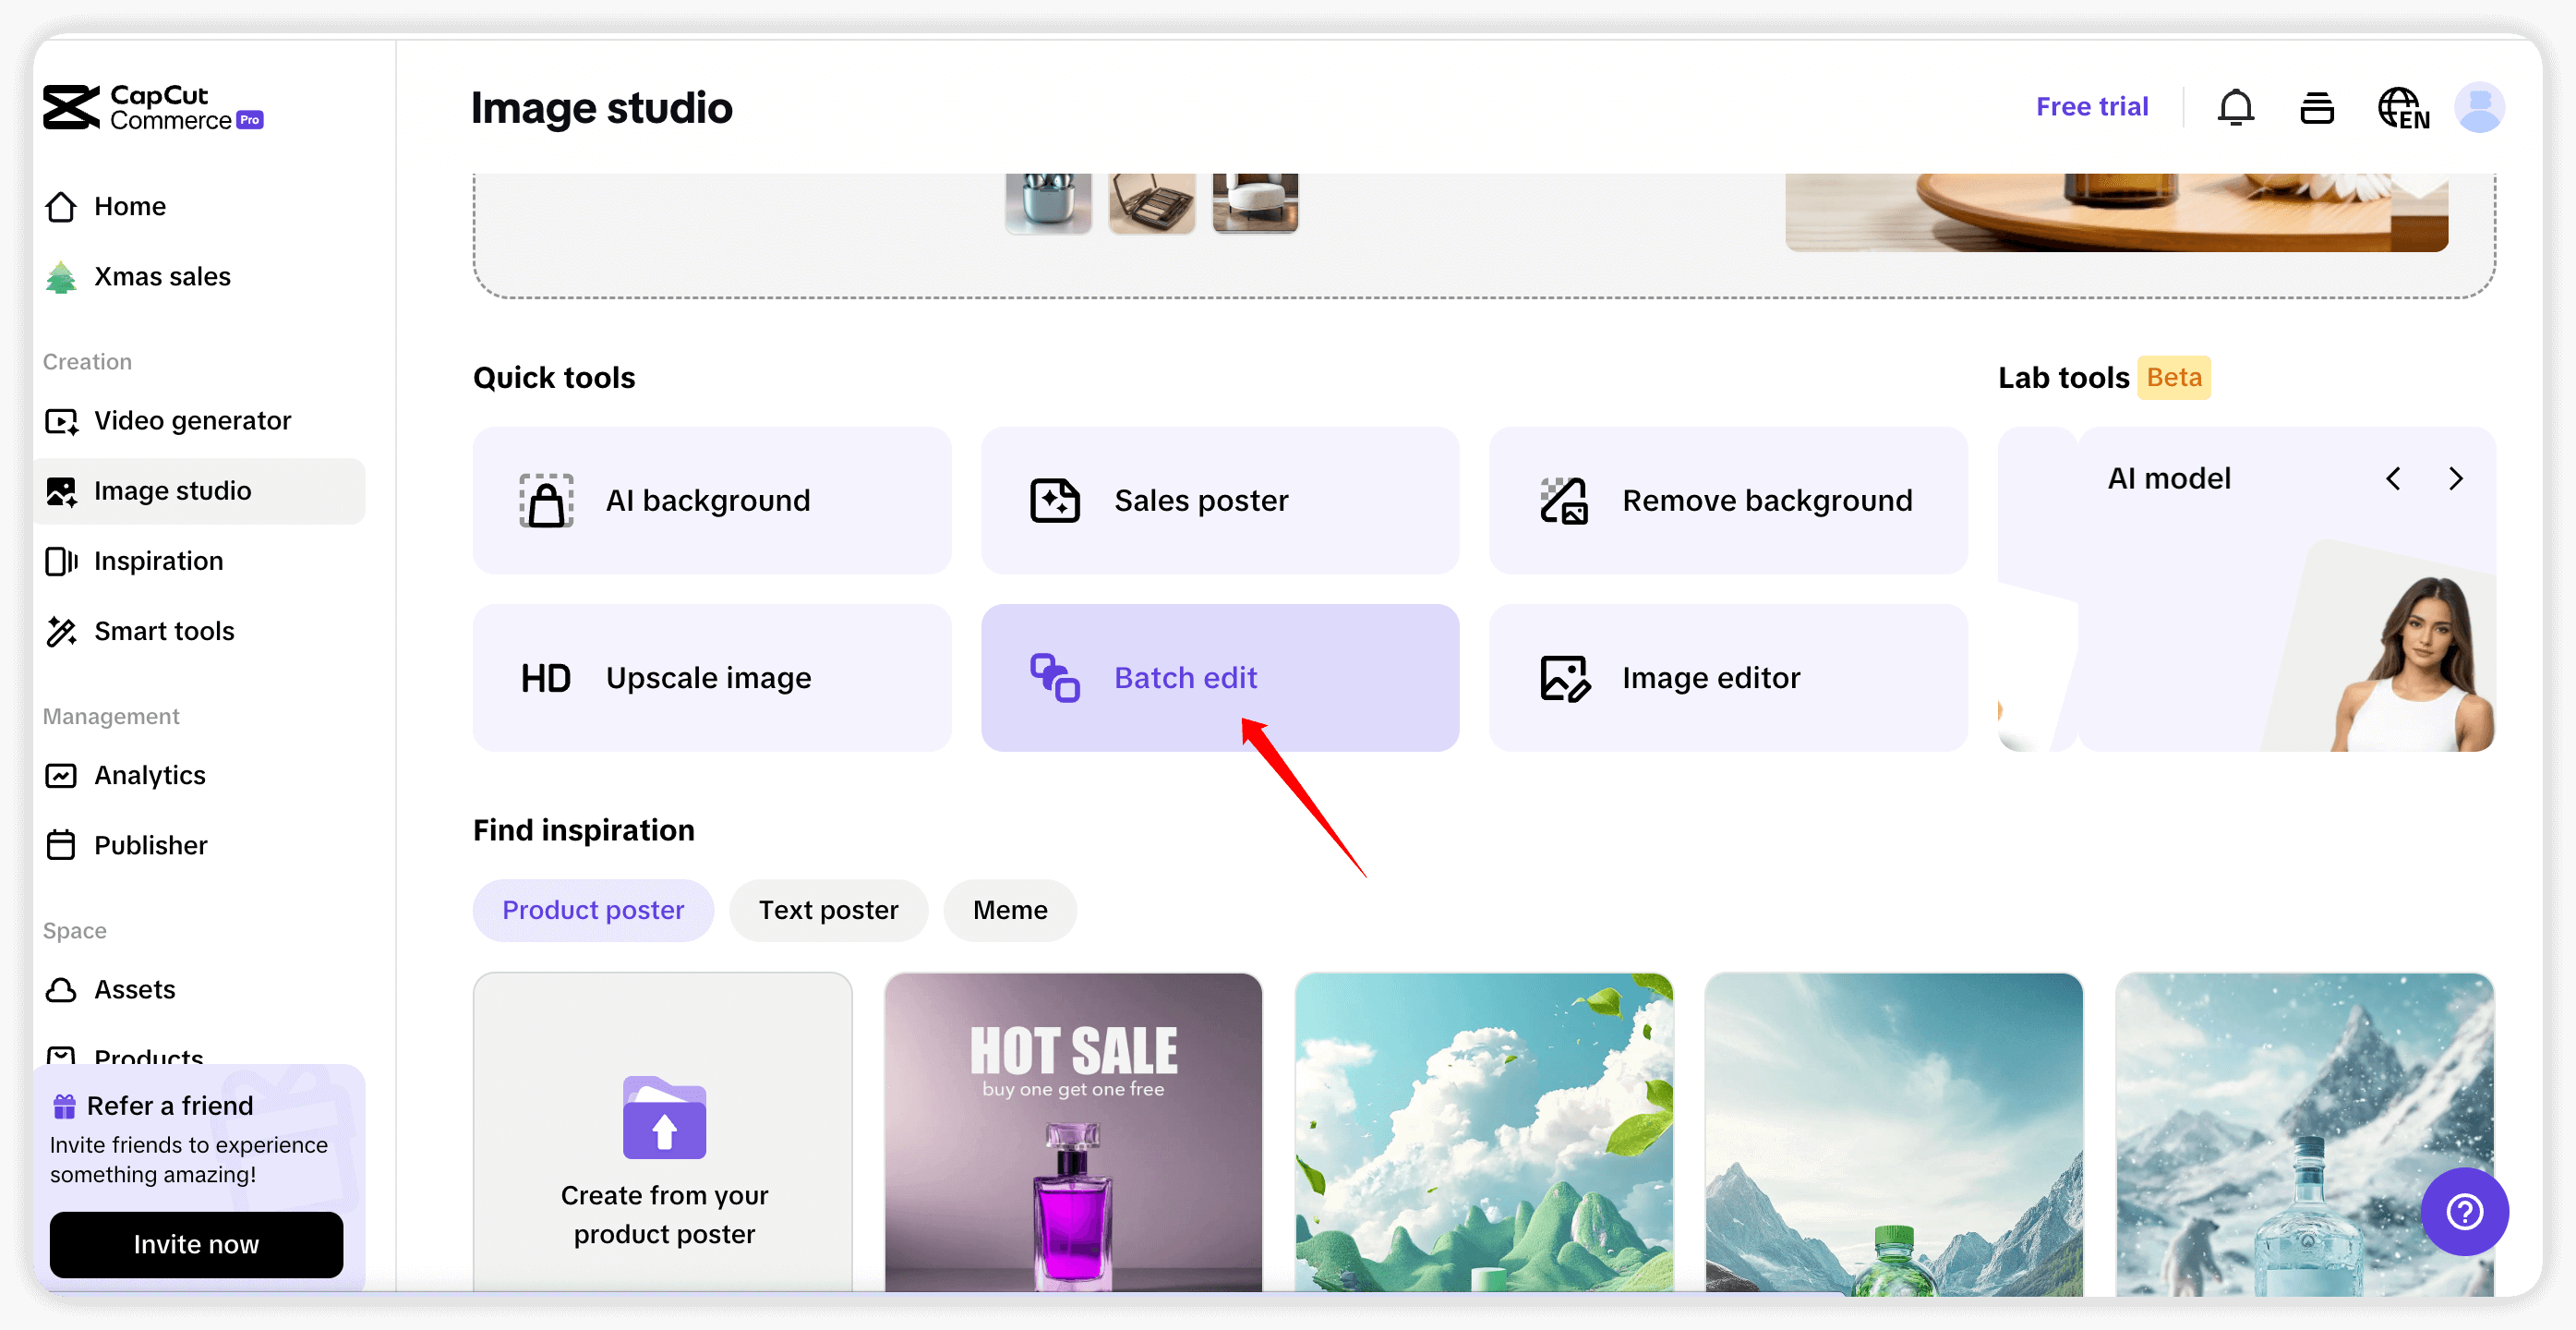Open the mountain green bottle template
Image resolution: width=2576 pixels, height=1330 pixels.
click(1894, 1134)
